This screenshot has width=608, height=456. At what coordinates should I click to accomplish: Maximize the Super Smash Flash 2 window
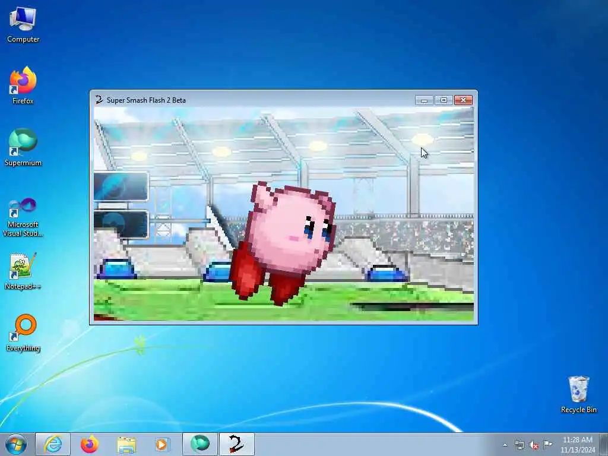(444, 100)
